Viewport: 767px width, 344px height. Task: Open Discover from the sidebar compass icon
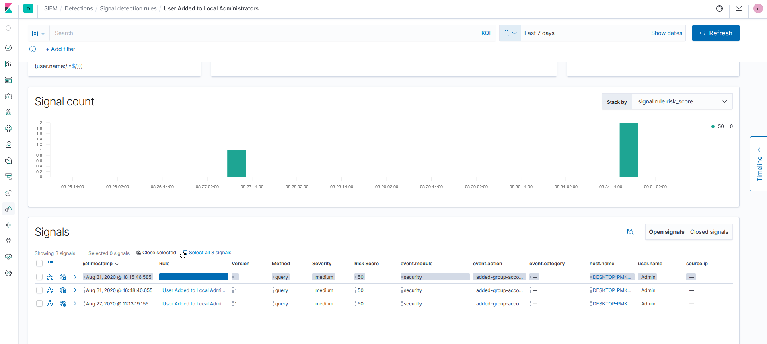coord(8,48)
